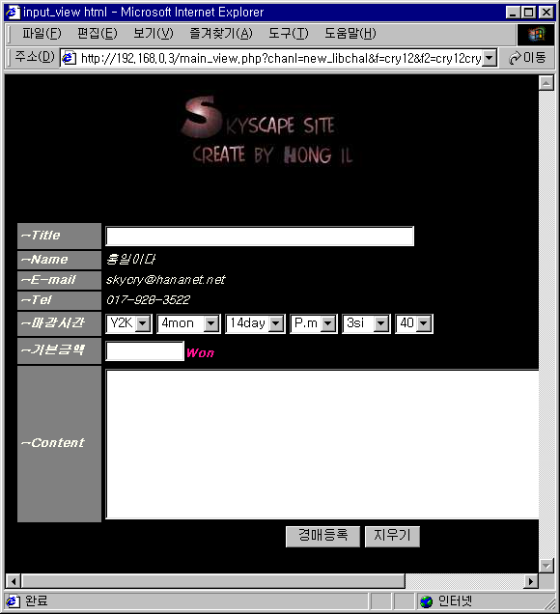560x614 pixels.
Task: Click the horizontal scrollbar right arrow
Action: click(x=531, y=581)
